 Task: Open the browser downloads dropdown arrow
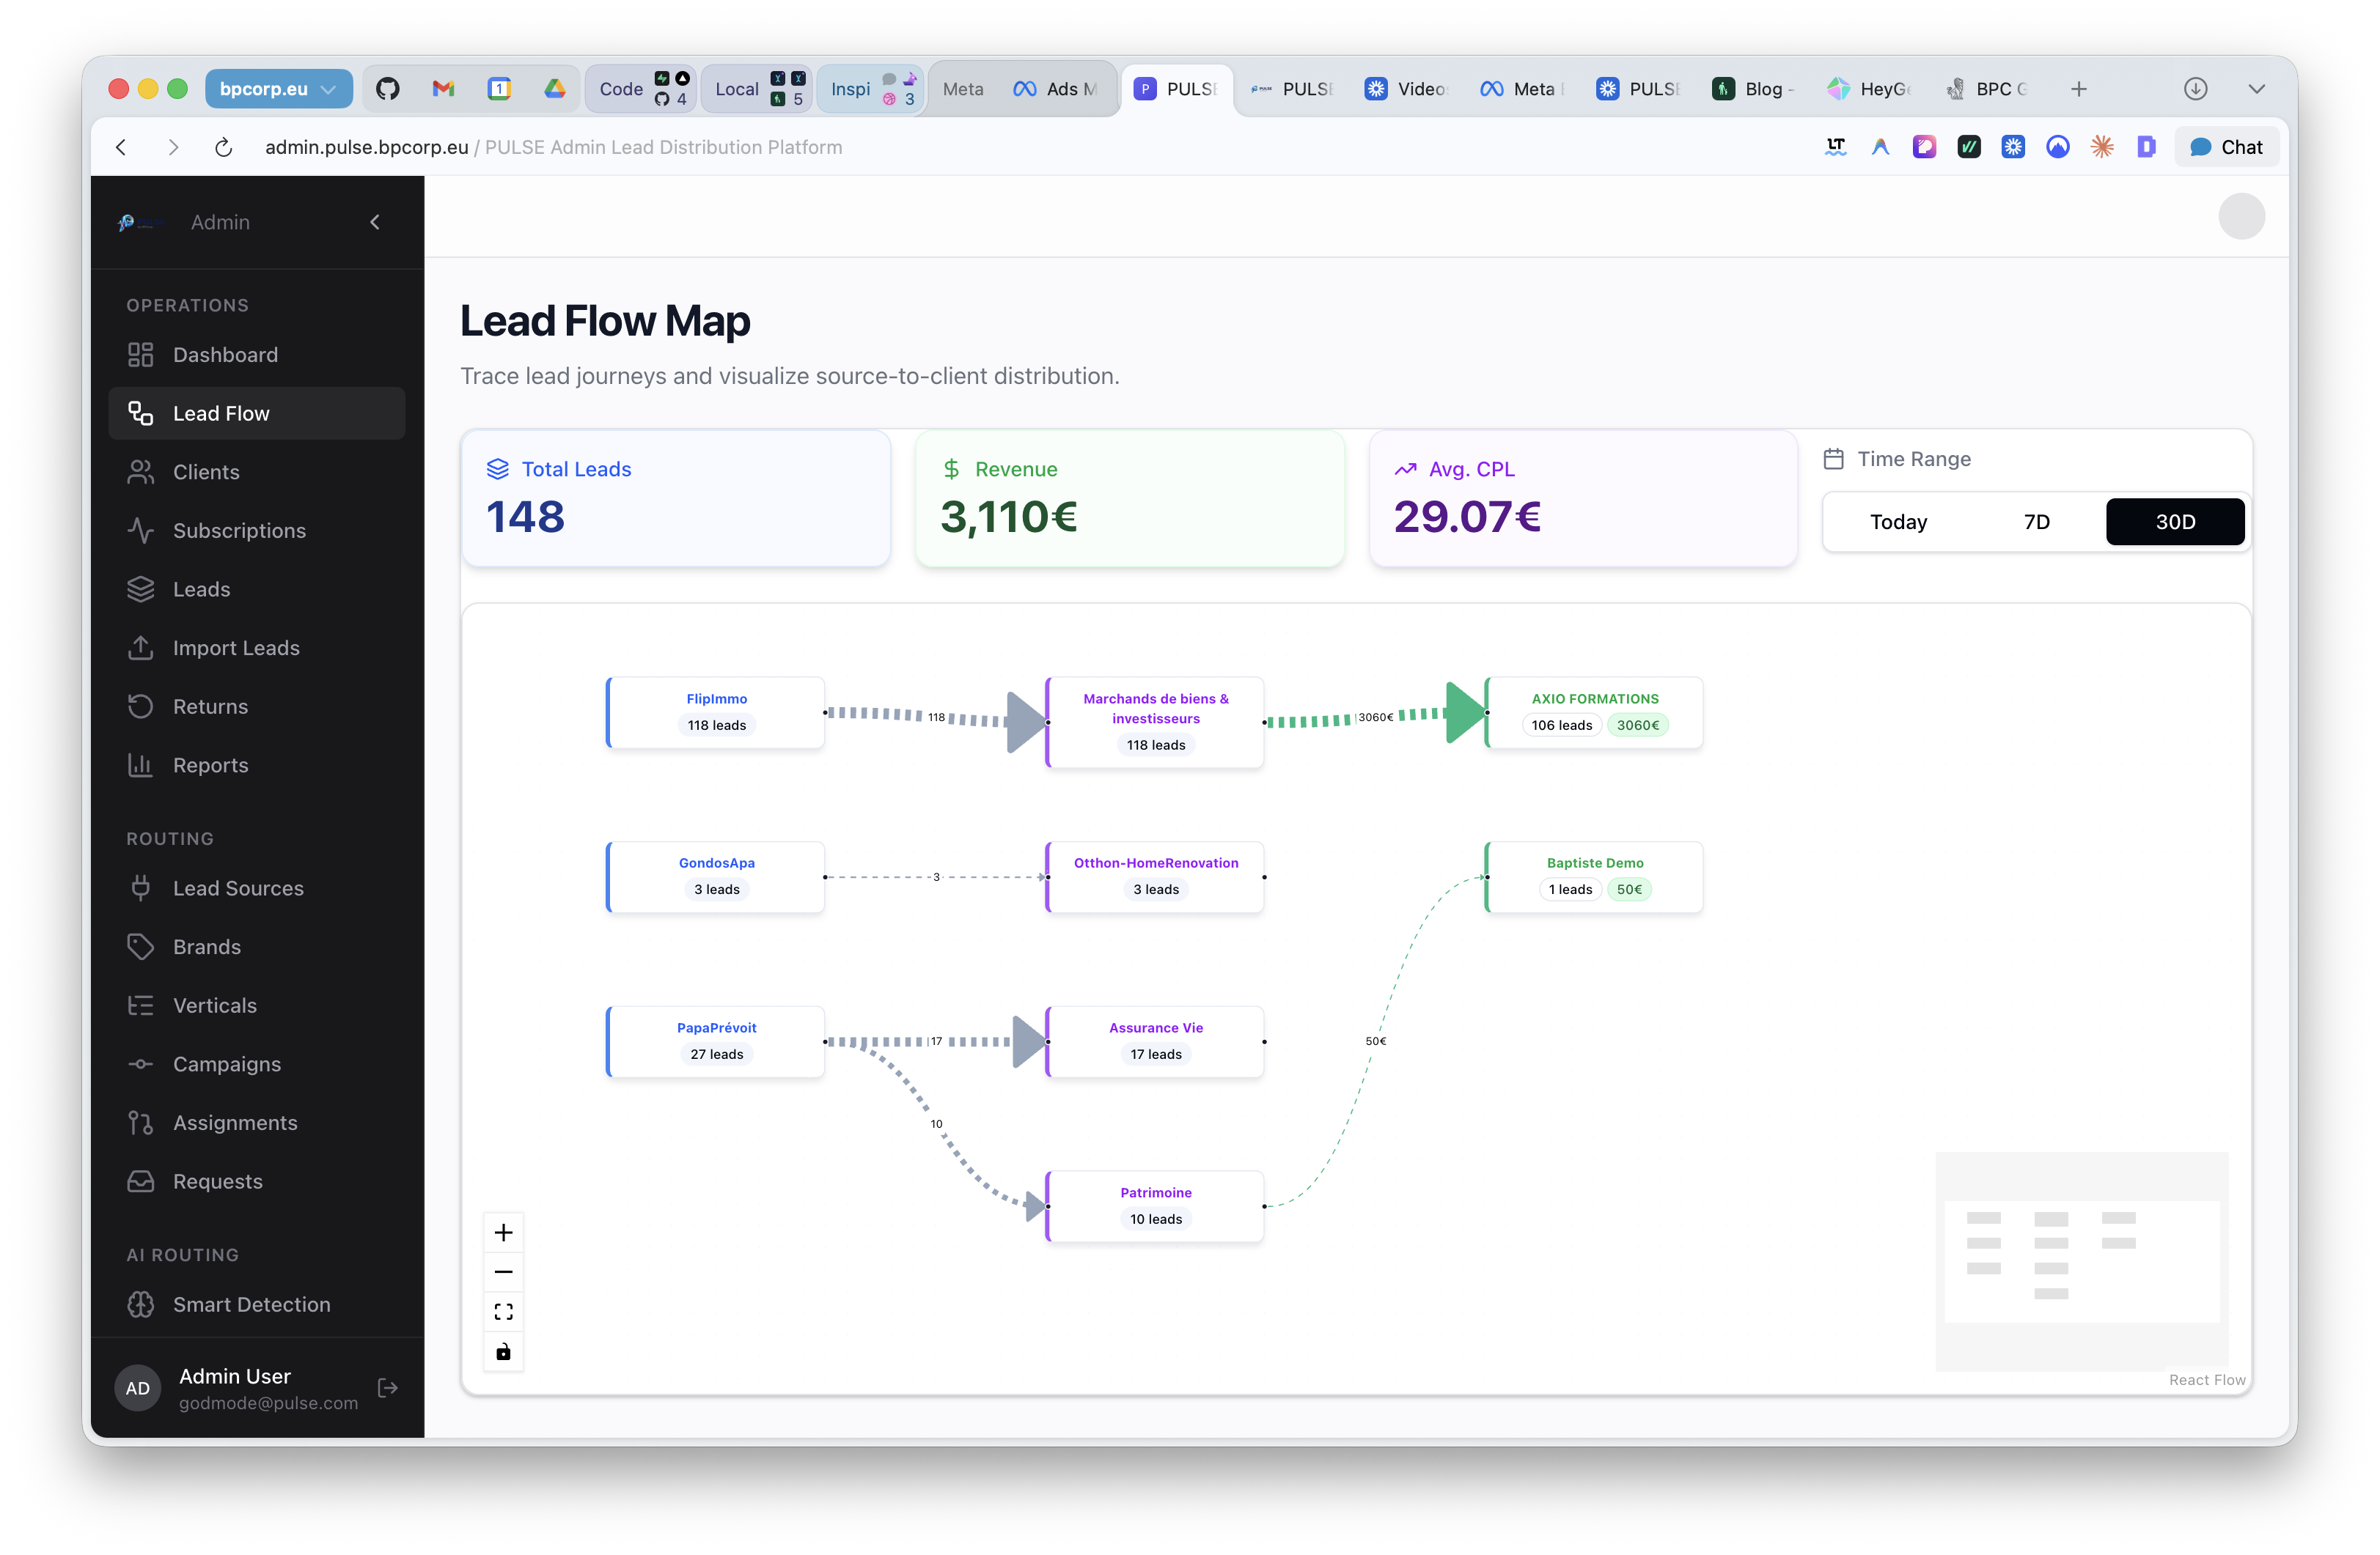tap(2256, 88)
